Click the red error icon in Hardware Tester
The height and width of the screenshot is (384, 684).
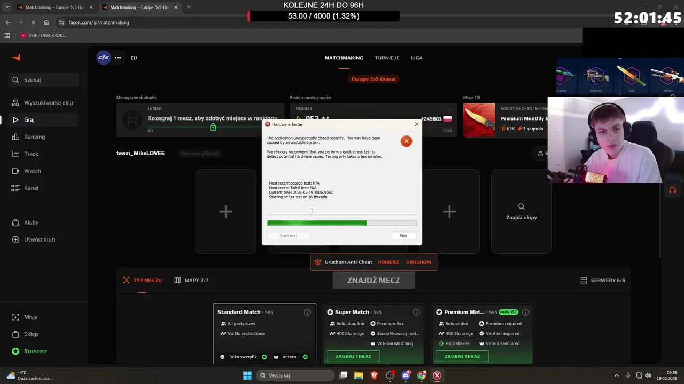coord(406,141)
